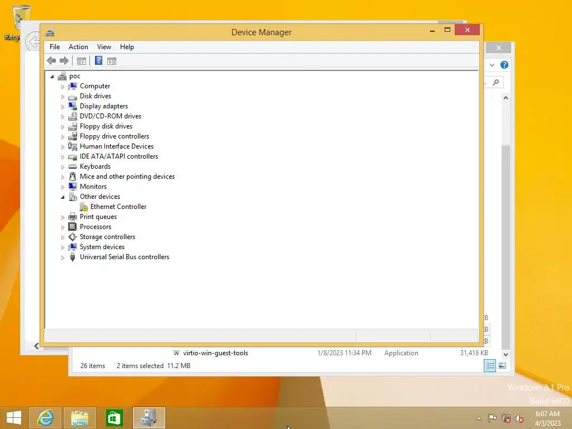572x429 pixels.
Task: Select the Disk drives category icon
Action: pos(73,96)
